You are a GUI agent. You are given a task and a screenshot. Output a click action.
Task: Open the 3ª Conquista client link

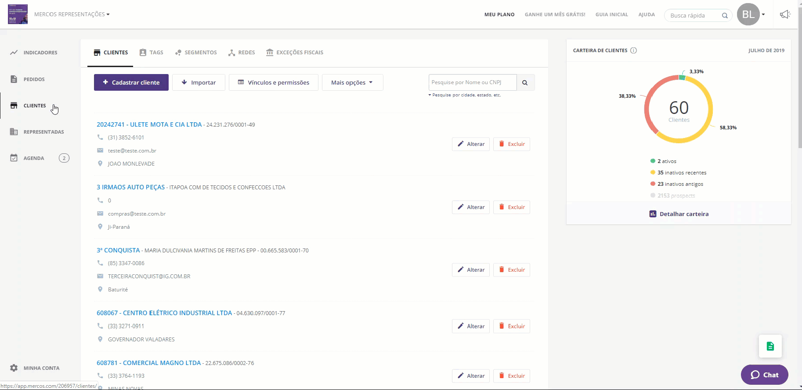[118, 250]
